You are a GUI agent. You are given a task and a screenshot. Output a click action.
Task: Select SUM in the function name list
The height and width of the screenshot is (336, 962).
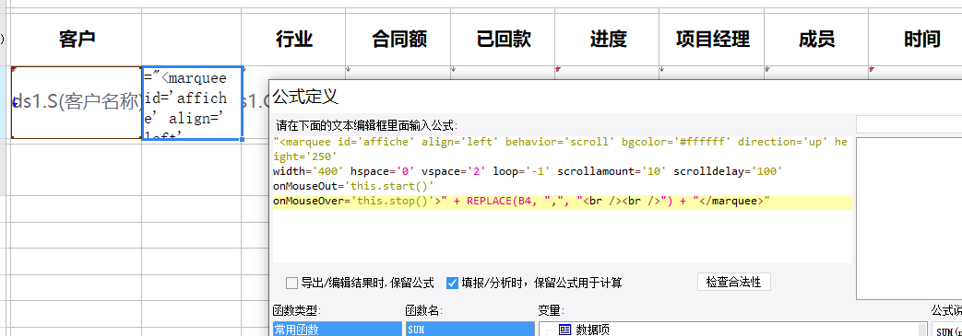470,330
